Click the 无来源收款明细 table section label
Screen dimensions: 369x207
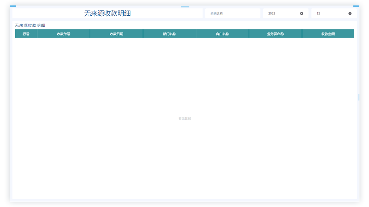click(30, 25)
